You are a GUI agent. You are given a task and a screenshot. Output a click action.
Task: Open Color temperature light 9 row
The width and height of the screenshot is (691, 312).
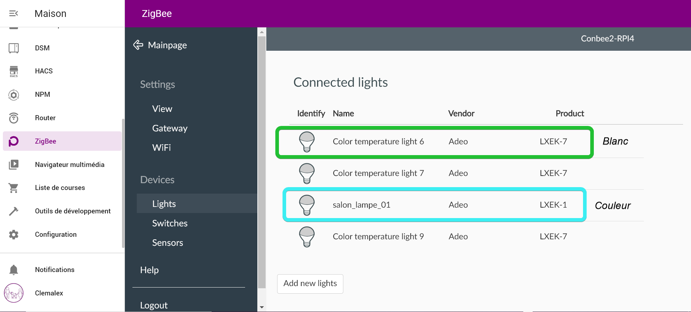point(467,237)
